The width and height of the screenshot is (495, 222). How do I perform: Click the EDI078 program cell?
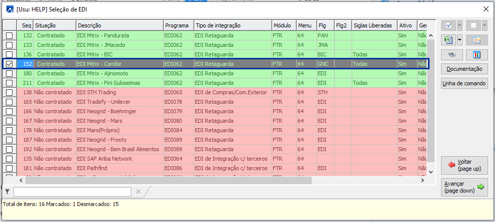pos(179,102)
